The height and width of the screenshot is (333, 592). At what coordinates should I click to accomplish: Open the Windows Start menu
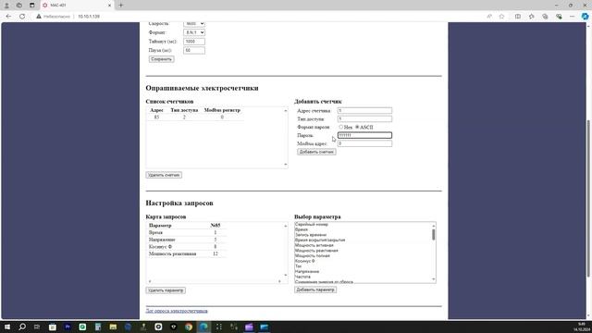point(6,327)
